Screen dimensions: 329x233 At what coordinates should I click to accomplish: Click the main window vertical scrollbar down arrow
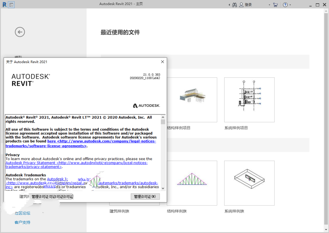pyautogui.click(x=326, y=229)
